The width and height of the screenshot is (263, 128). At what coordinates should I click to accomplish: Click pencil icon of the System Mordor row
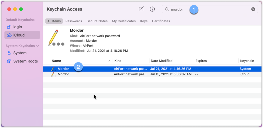coord(53,69)
